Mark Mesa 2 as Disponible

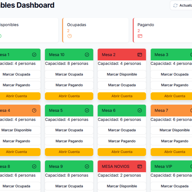[x=122, y=74]
